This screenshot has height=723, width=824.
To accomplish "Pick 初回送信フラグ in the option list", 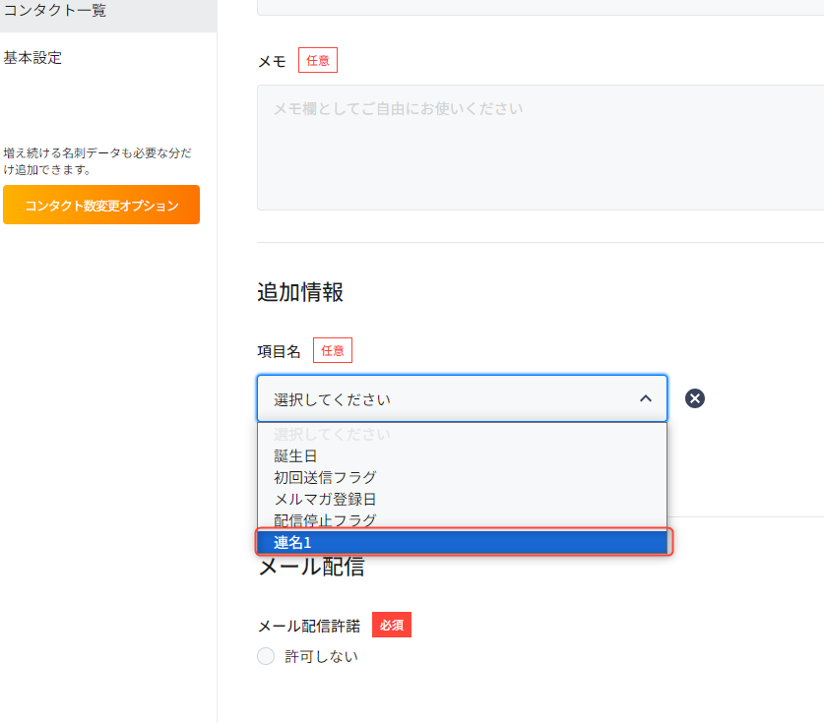I will tap(325, 477).
